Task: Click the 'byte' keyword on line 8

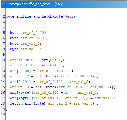Action: pyautogui.click(x=14, y=49)
